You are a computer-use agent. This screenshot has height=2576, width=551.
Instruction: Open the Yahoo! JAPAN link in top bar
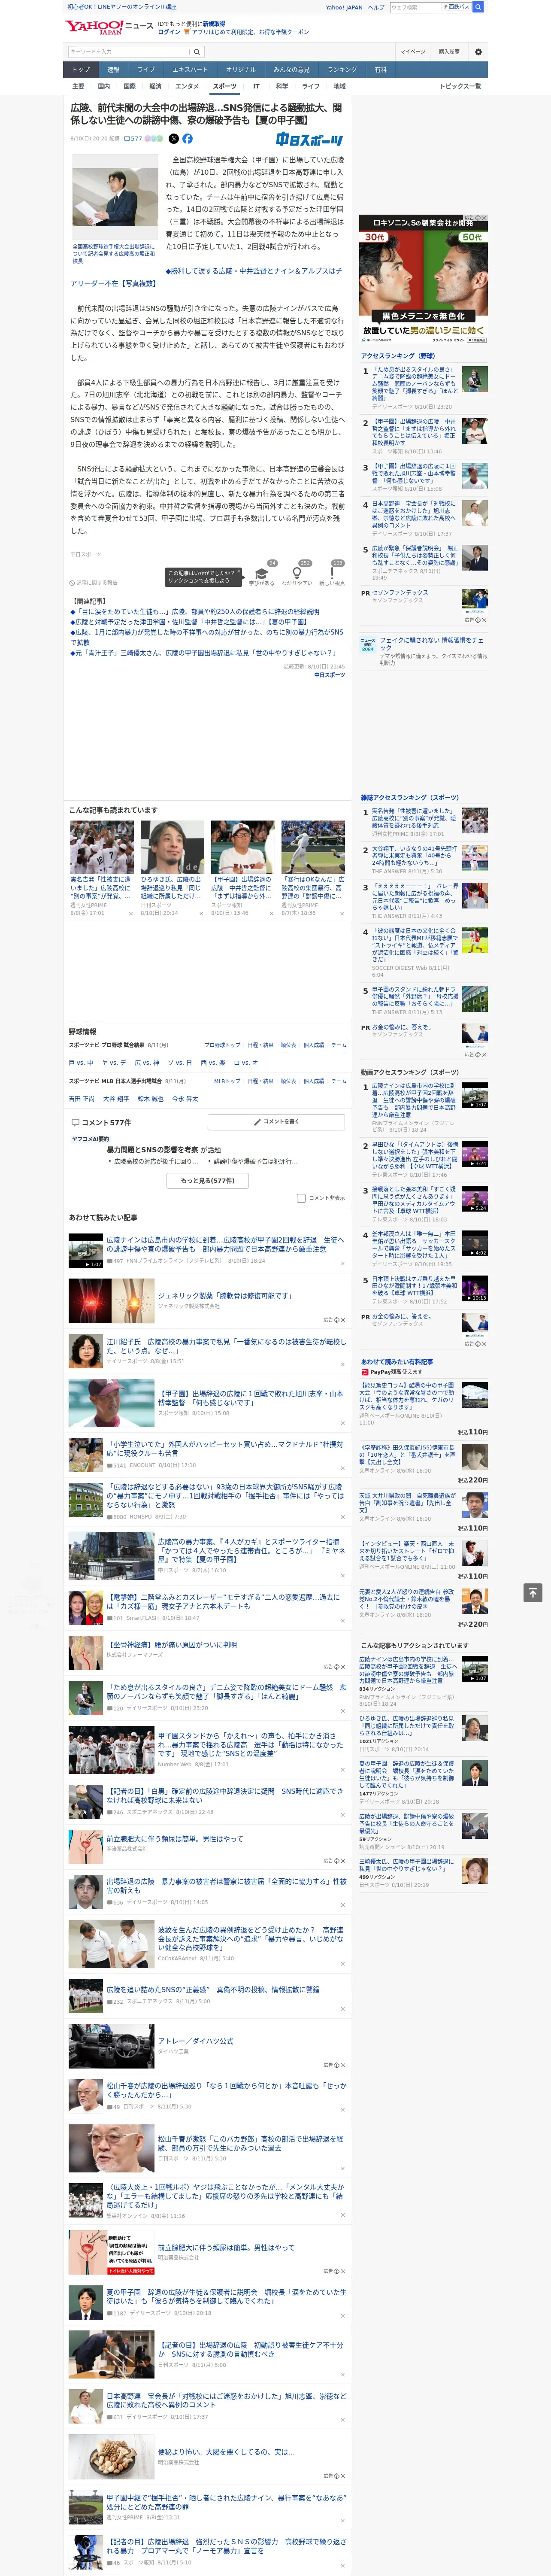[344, 7]
